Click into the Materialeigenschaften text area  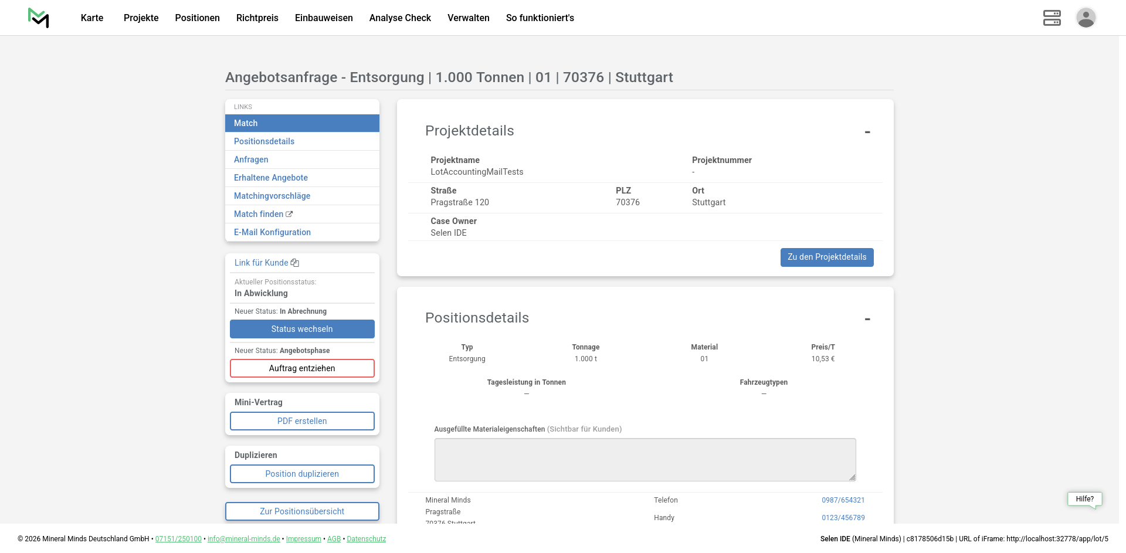point(645,460)
